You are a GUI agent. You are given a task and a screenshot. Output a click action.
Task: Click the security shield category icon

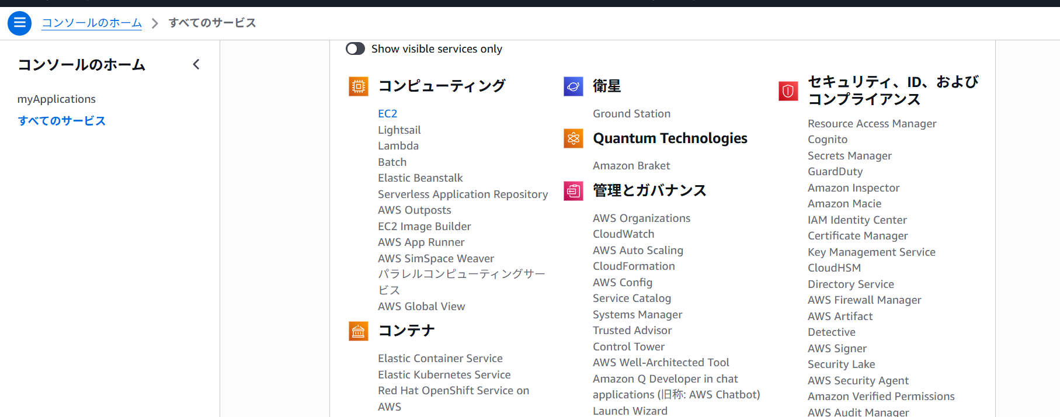click(788, 91)
